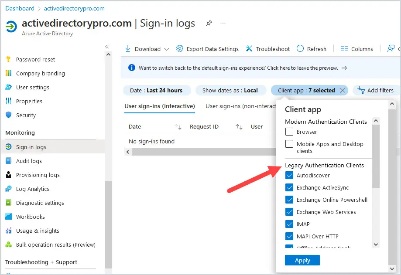Image resolution: width=401 pixels, height=275 pixels.
Task: Open the Date Last 24 hours filter
Action: (x=157, y=90)
